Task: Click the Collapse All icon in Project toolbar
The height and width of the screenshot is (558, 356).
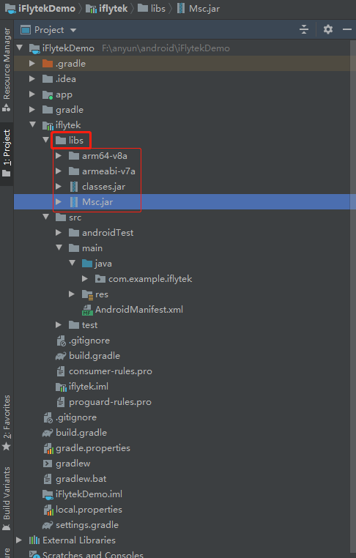Action: pyautogui.click(x=304, y=29)
